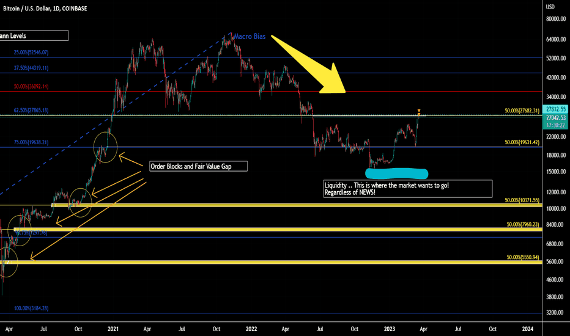This screenshot has height=336, width=570.
Task: Click 15000.00 on the price axis
Action: tap(556, 172)
